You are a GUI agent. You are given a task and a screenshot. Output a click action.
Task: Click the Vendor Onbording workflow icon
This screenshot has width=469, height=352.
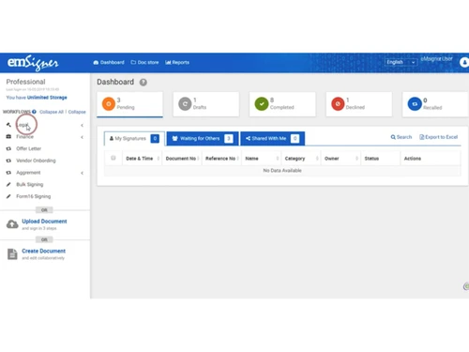tap(8, 161)
